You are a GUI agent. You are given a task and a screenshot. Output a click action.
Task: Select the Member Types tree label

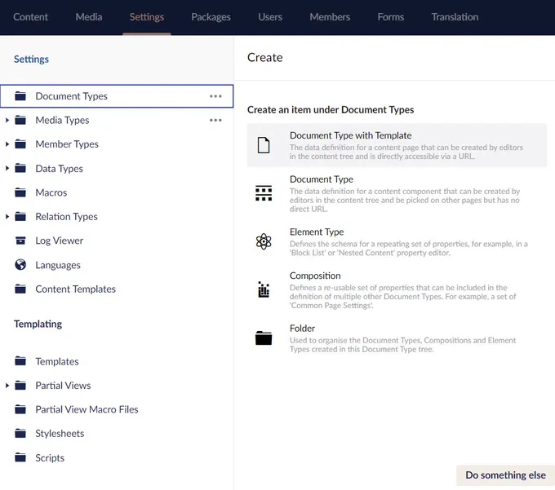click(67, 144)
